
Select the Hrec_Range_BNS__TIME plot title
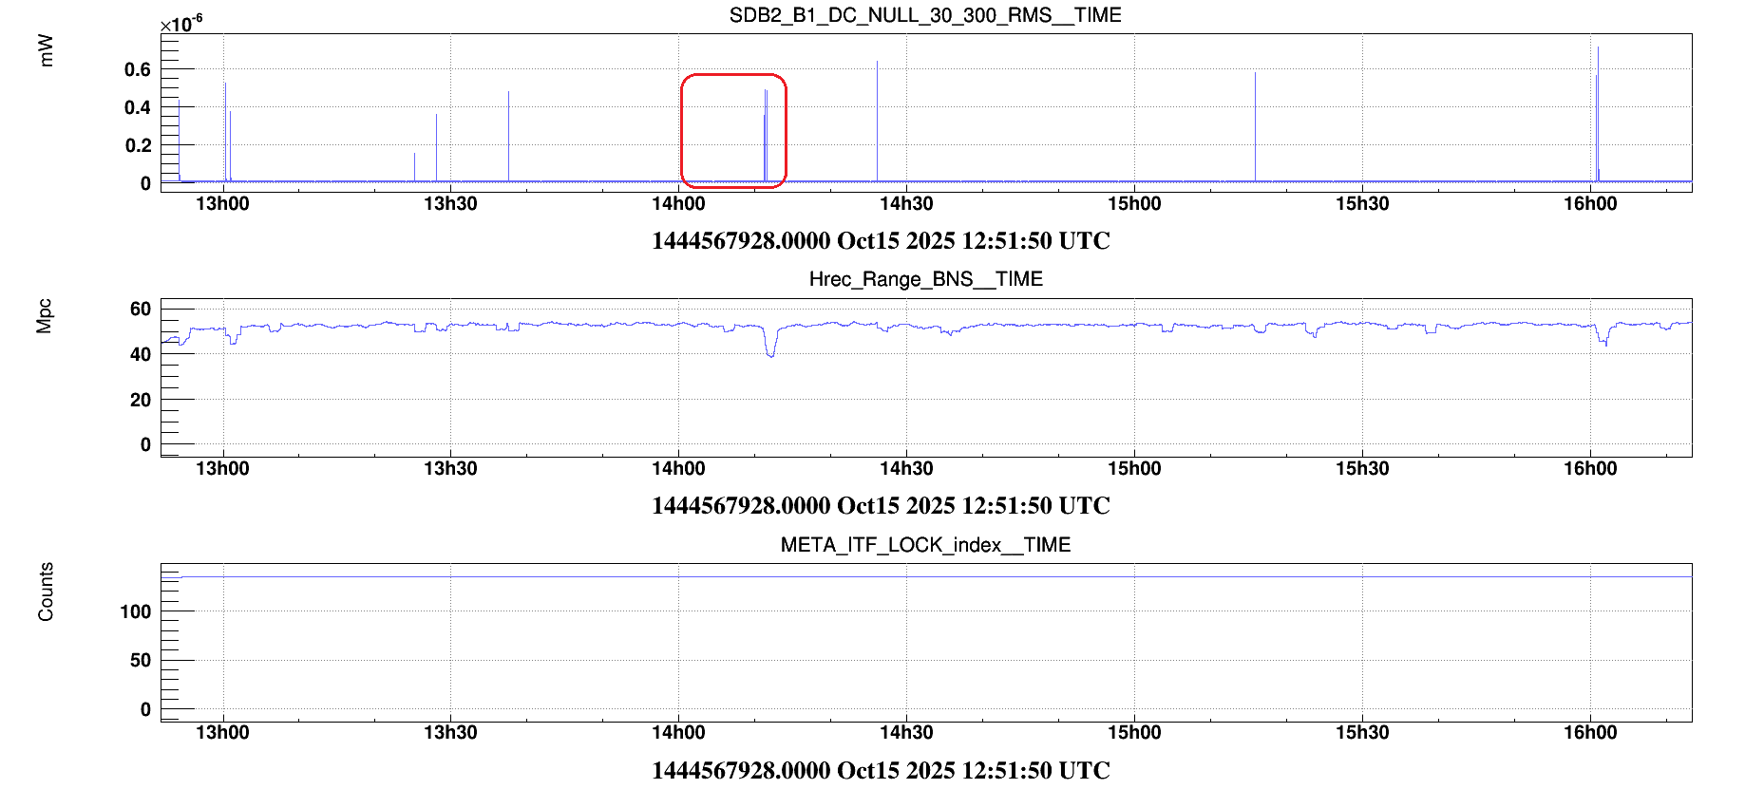(x=925, y=279)
